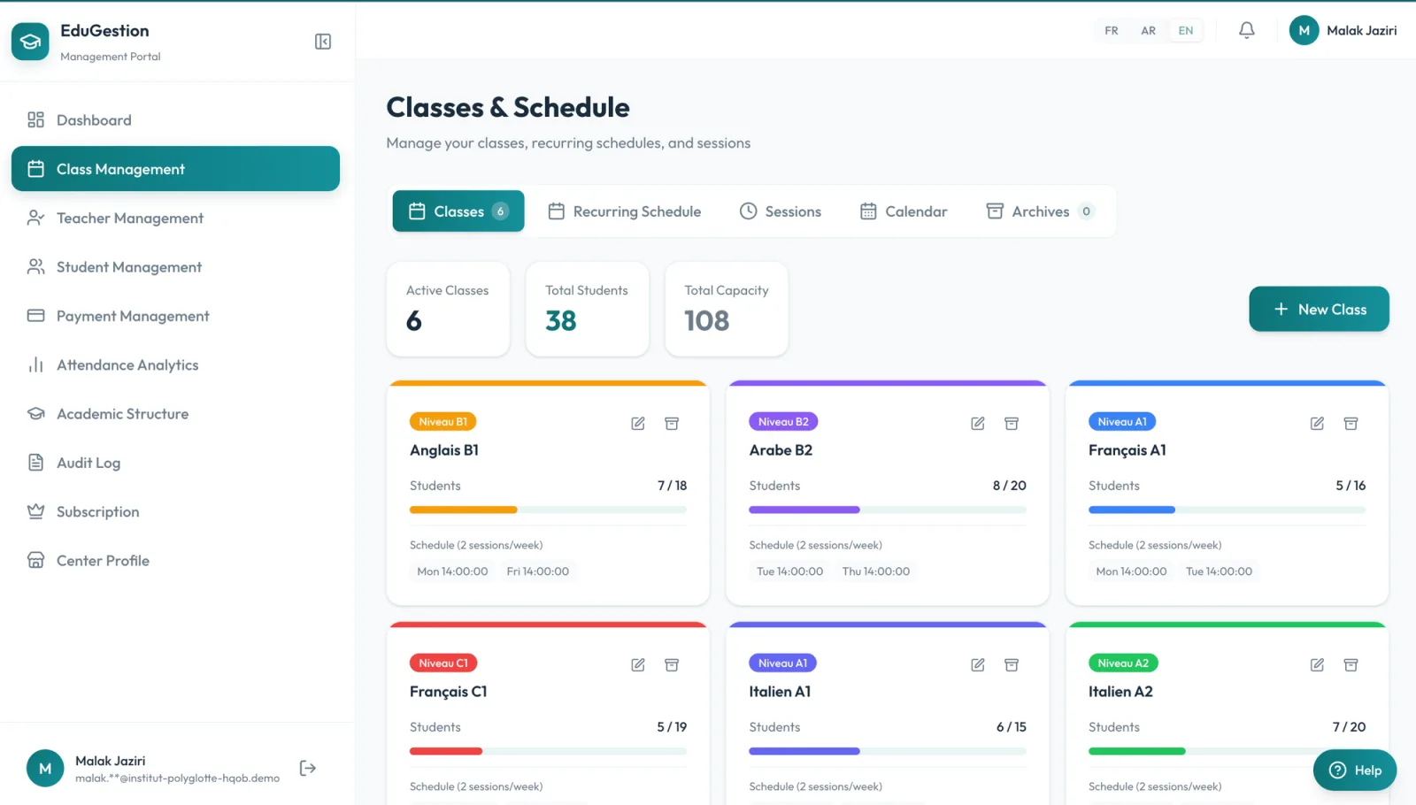Collapse the sidebar panel icon
The width and height of the screenshot is (1416, 805).
(323, 42)
